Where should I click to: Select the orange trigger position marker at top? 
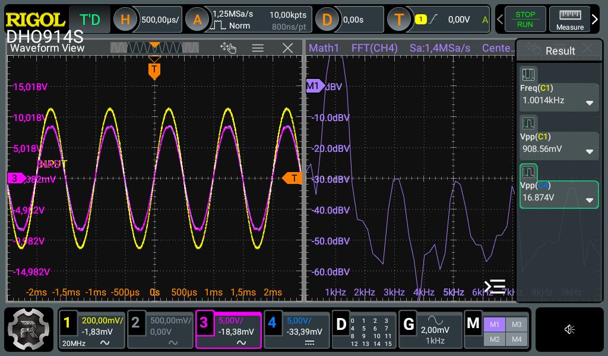(x=154, y=71)
